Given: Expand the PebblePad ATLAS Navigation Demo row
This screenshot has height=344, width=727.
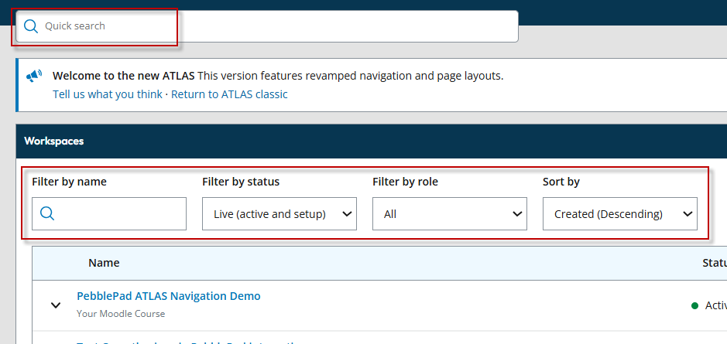Looking at the screenshot, I should [x=56, y=305].
